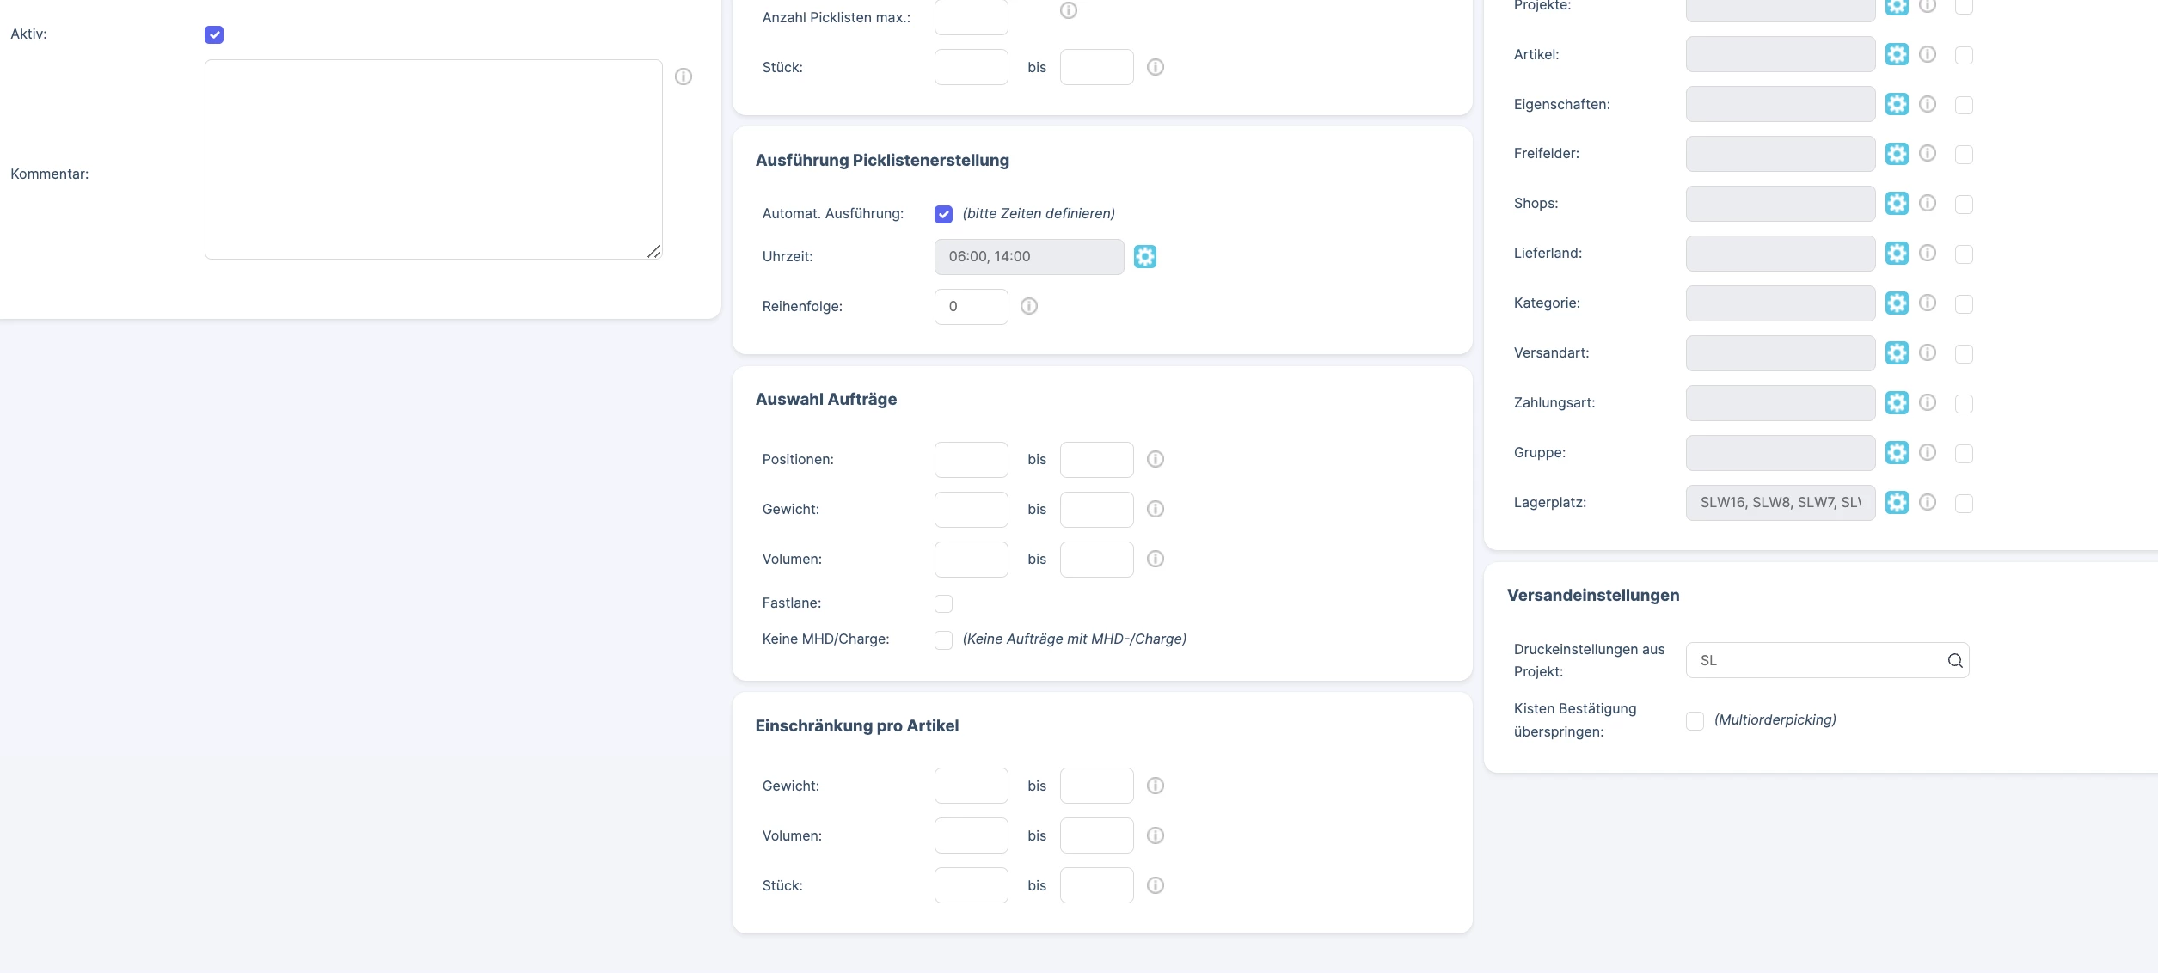Click the search icon in Druckeinstellungen field
The width and height of the screenshot is (2158, 973).
tap(1954, 660)
